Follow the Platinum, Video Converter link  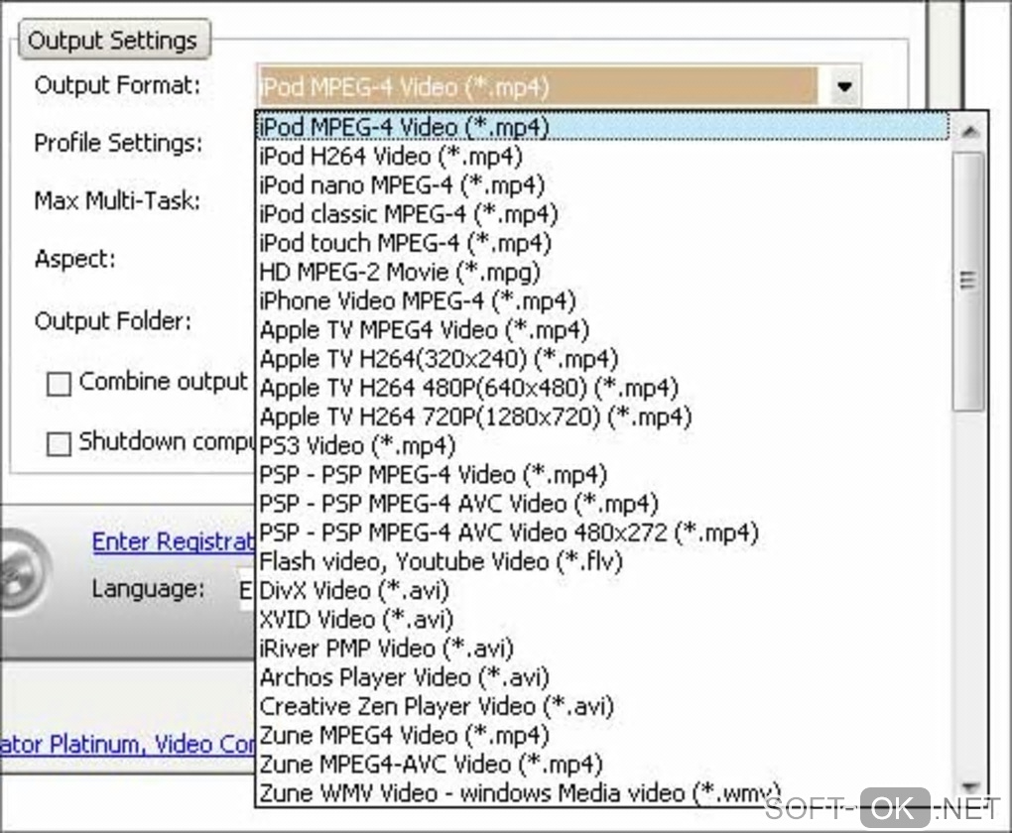128,745
